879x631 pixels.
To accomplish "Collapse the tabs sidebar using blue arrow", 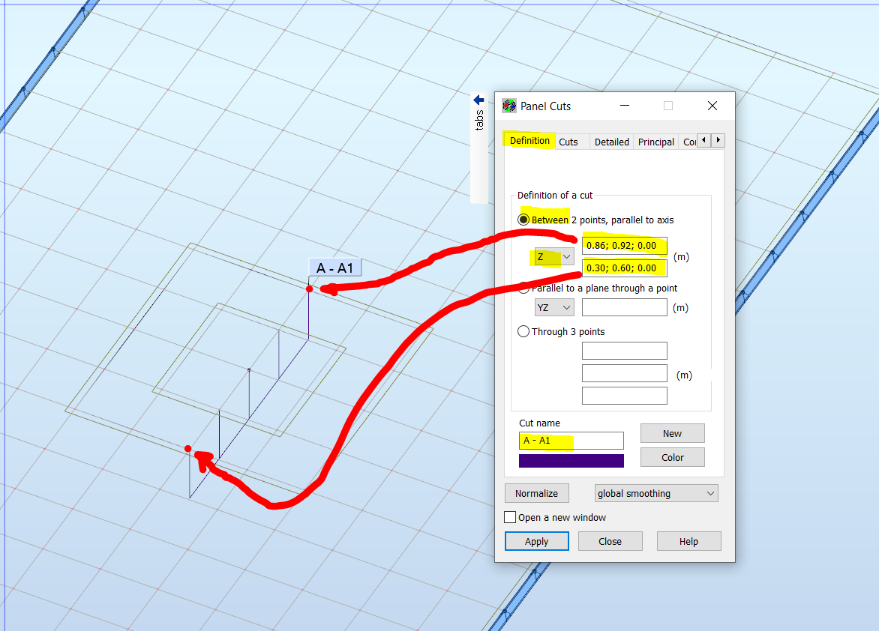I will (478, 99).
